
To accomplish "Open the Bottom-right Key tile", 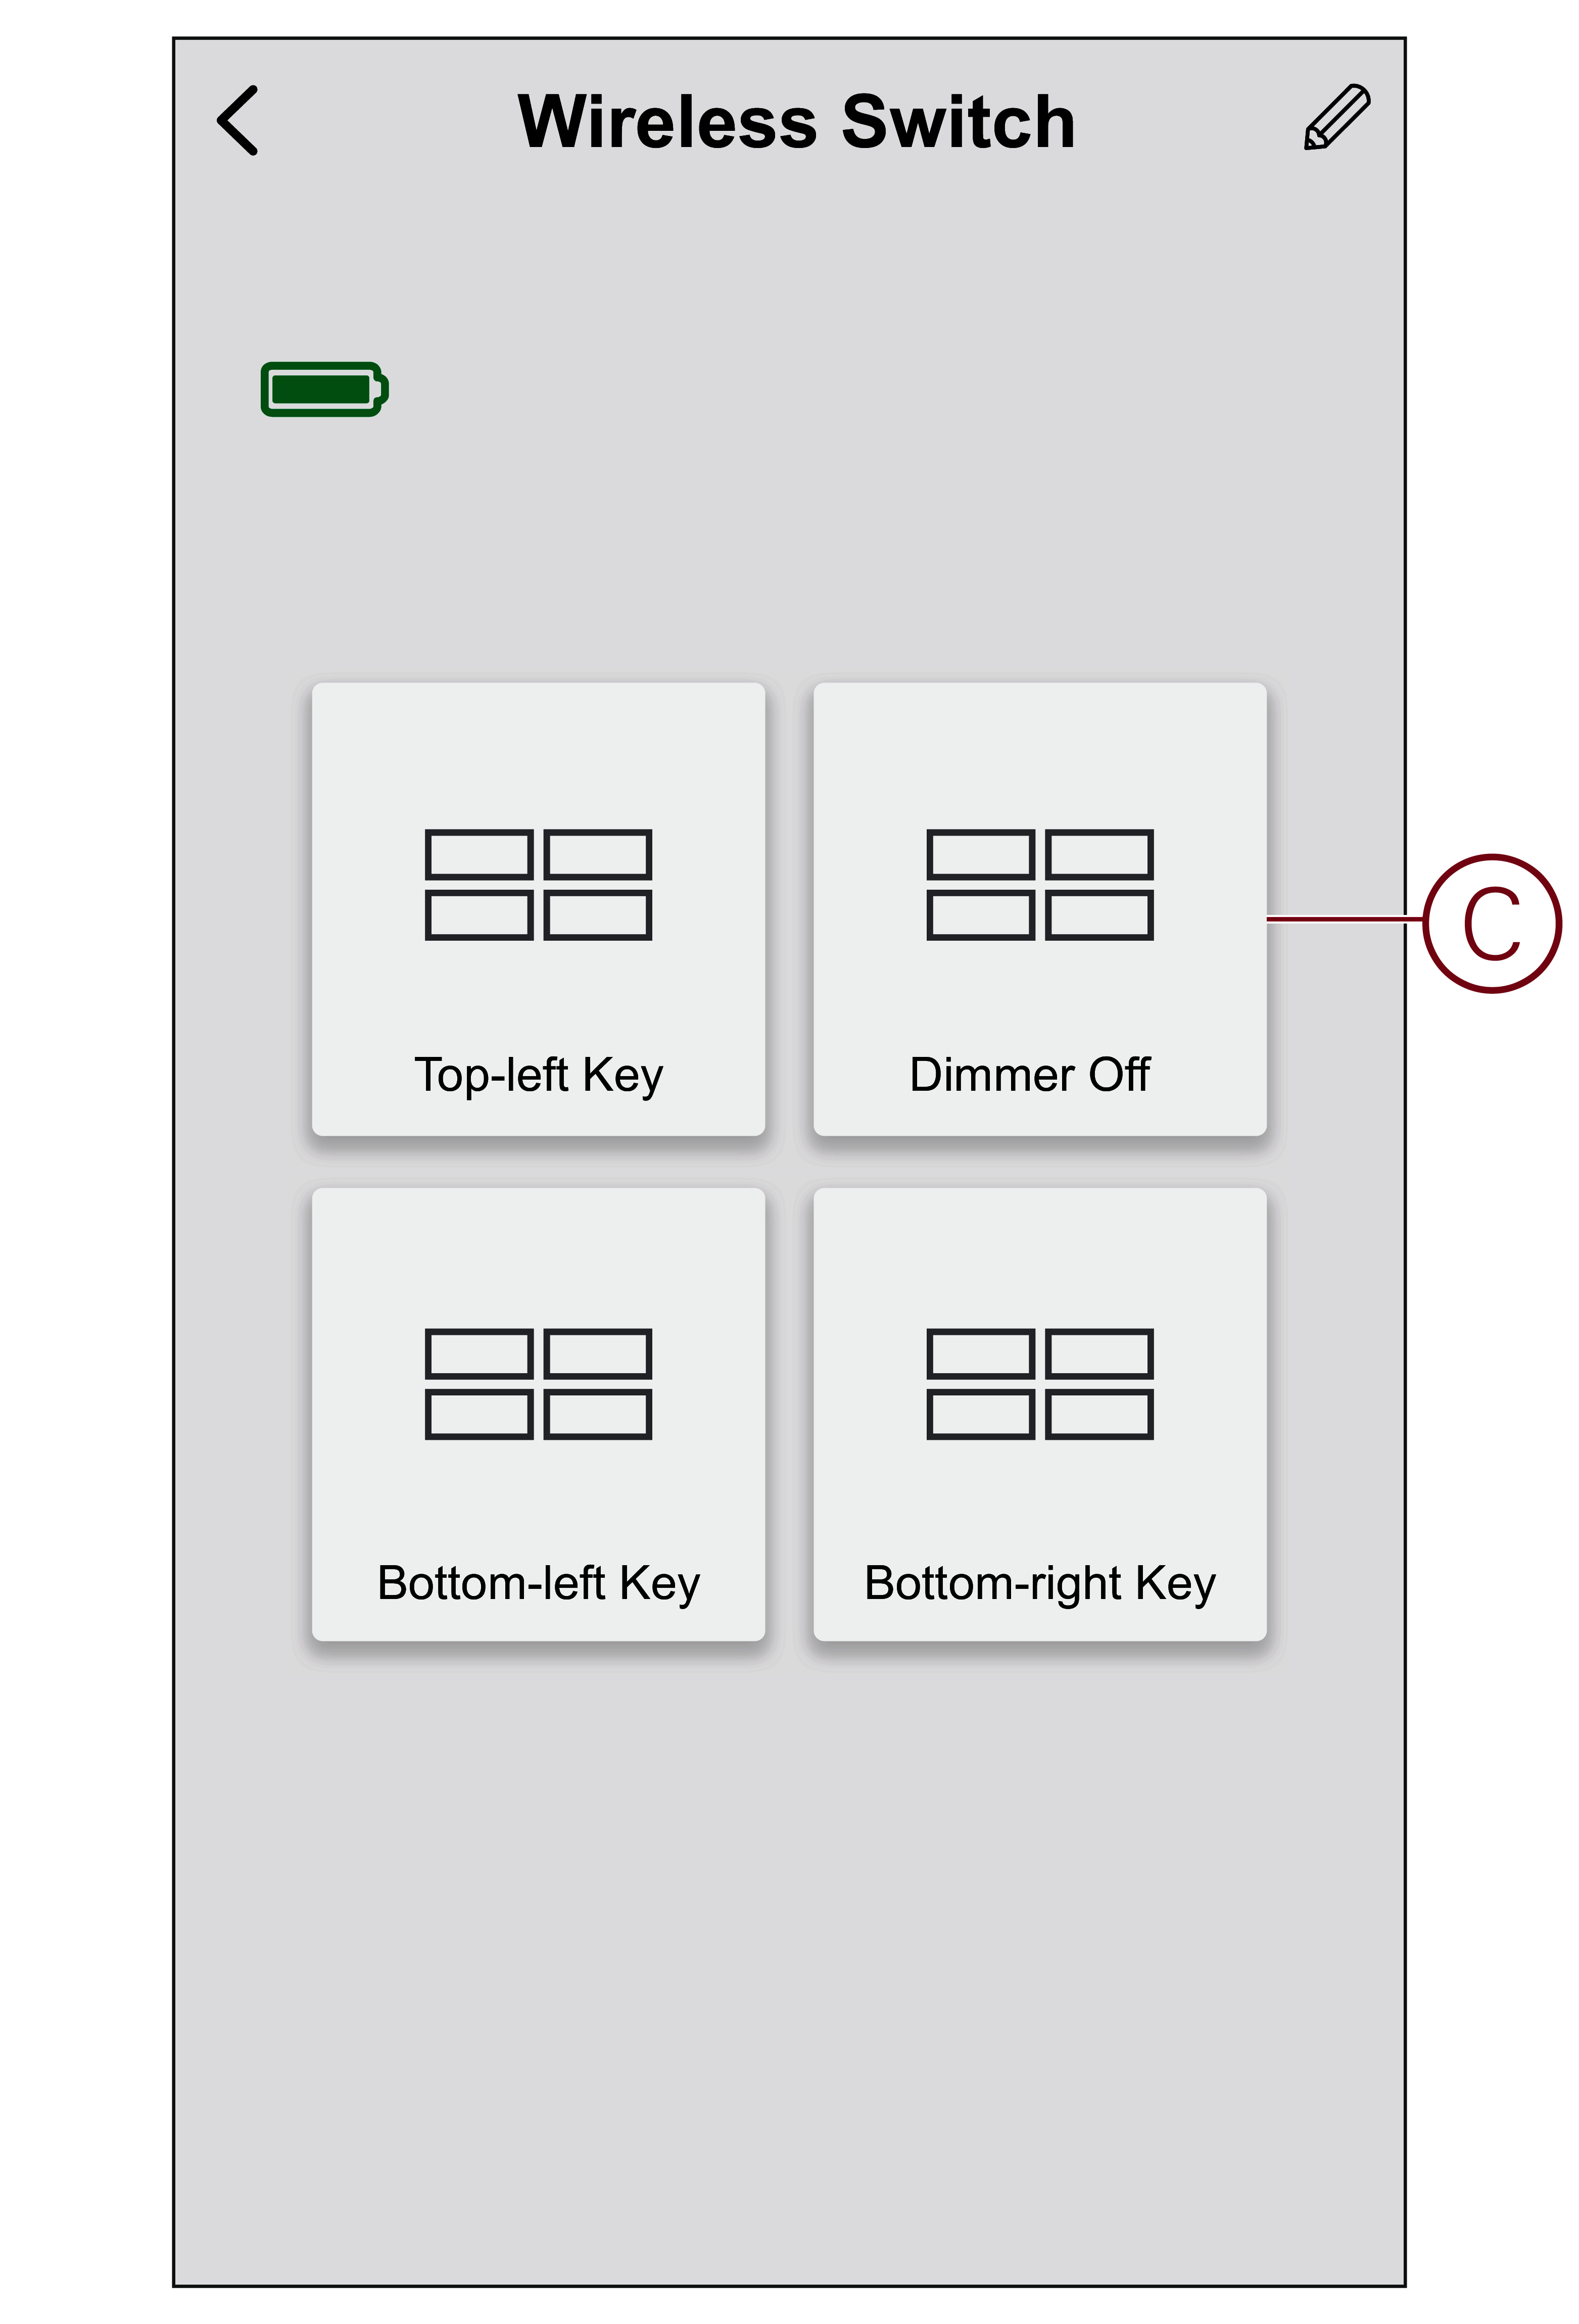I will pyautogui.click(x=1040, y=1414).
